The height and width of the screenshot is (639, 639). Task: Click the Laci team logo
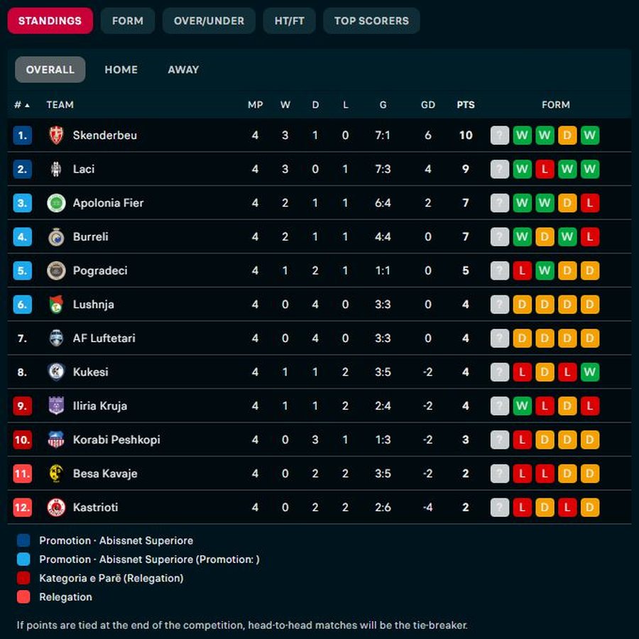pyautogui.click(x=56, y=169)
